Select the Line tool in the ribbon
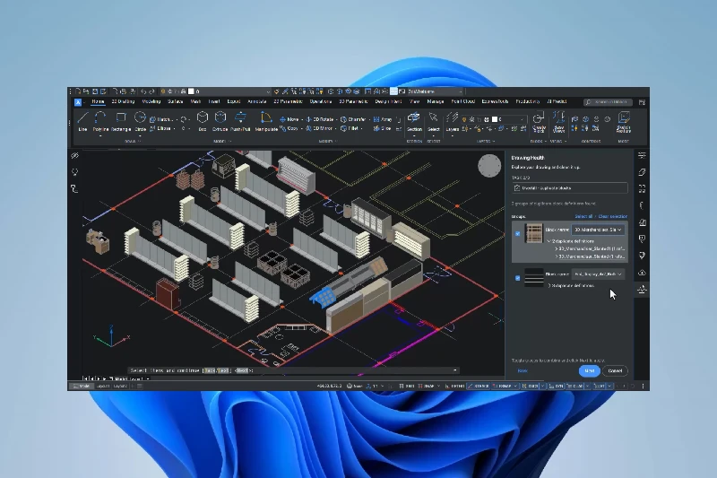 point(82,119)
